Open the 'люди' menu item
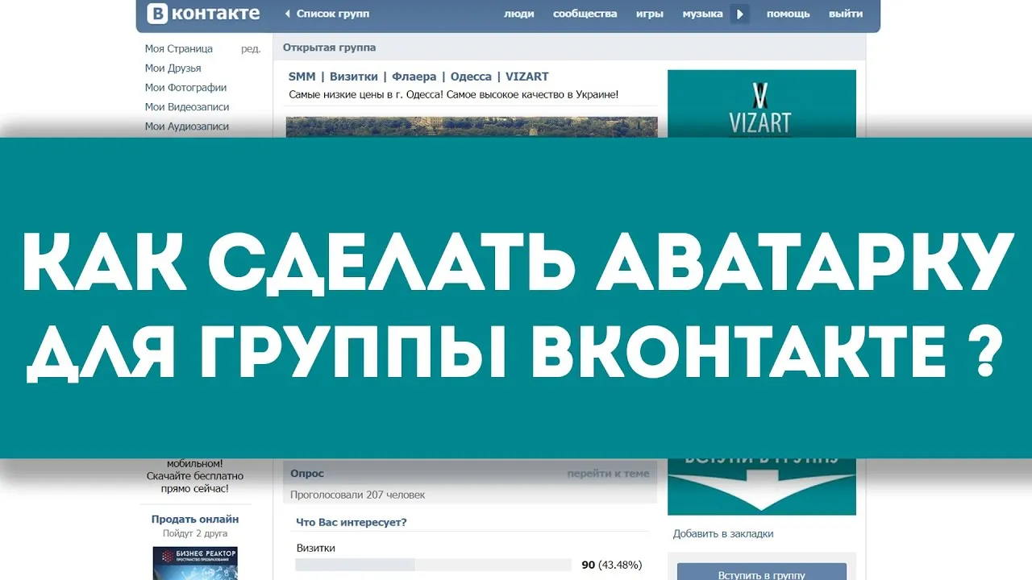Viewport: 1032px width, 580px height. point(519,14)
